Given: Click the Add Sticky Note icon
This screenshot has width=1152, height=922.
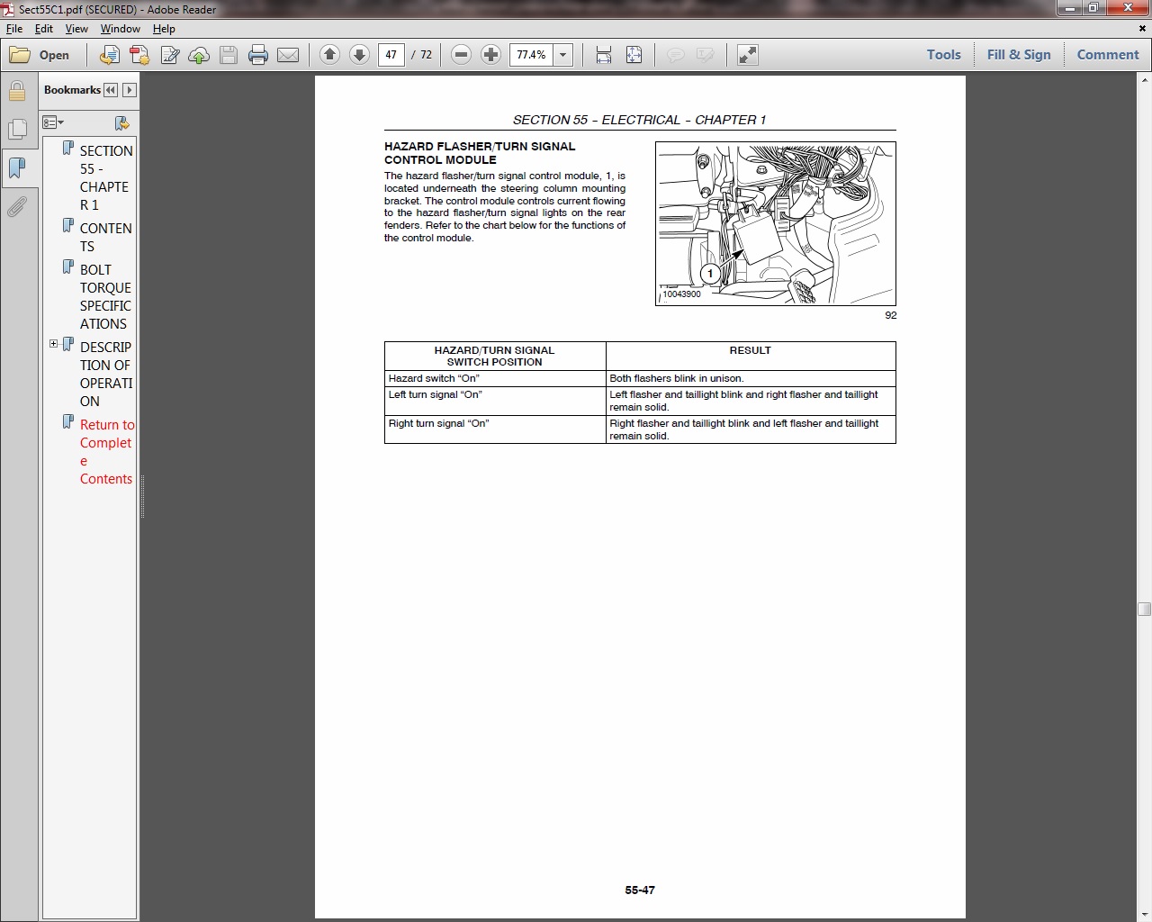Looking at the screenshot, I should pos(675,55).
